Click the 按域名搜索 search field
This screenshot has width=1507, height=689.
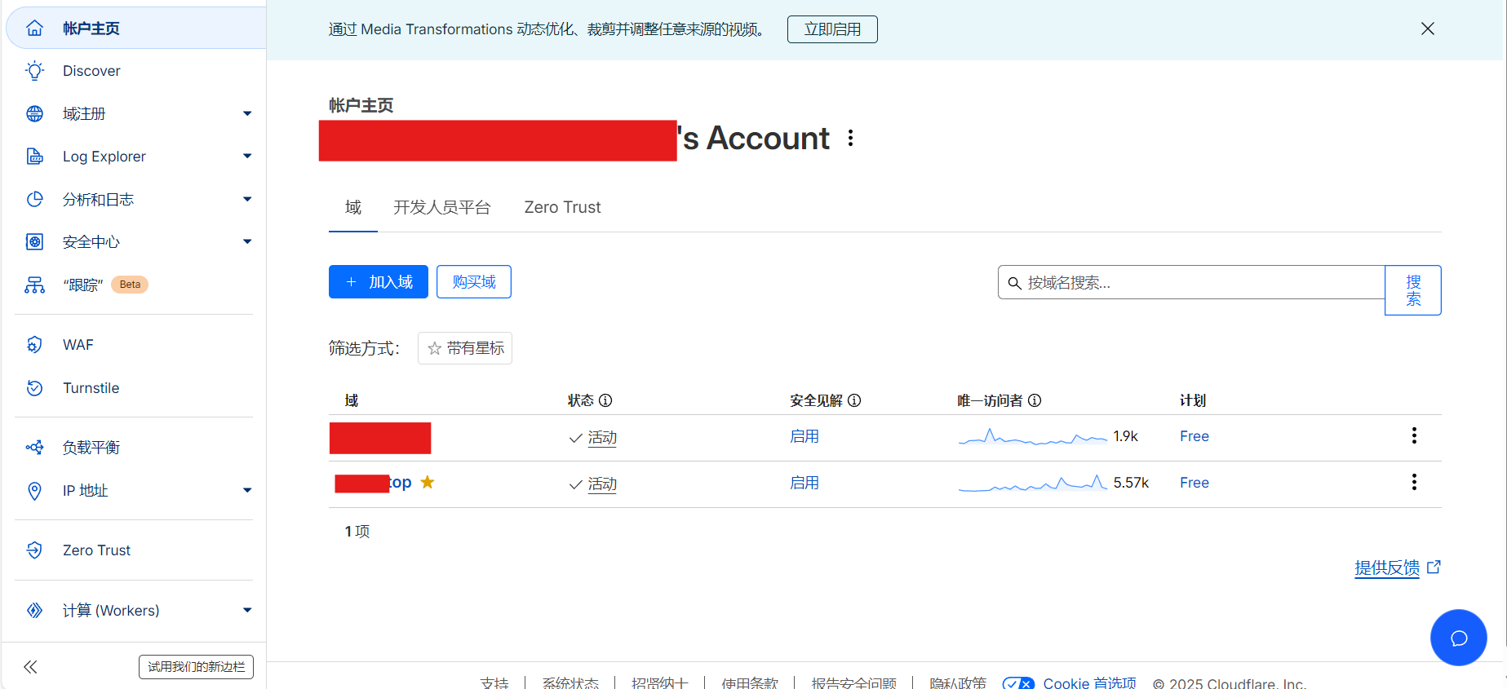pyautogui.click(x=1191, y=283)
